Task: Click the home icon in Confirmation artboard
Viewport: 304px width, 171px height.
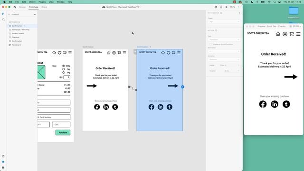Action: pyautogui.click(x=109, y=53)
